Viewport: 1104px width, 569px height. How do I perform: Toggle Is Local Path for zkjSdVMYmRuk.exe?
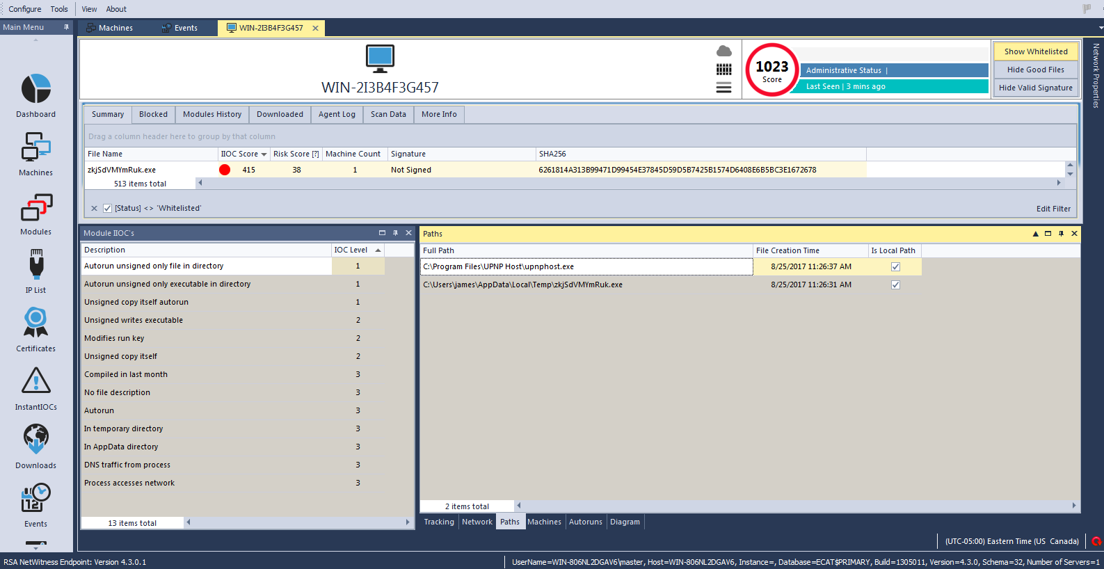tap(895, 284)
